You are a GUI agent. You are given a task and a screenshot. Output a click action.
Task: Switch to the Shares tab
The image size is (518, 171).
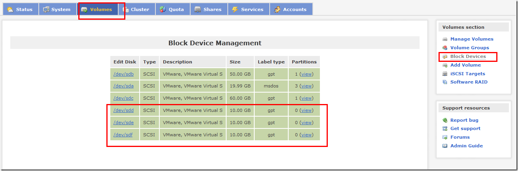[x=209, y=9]
